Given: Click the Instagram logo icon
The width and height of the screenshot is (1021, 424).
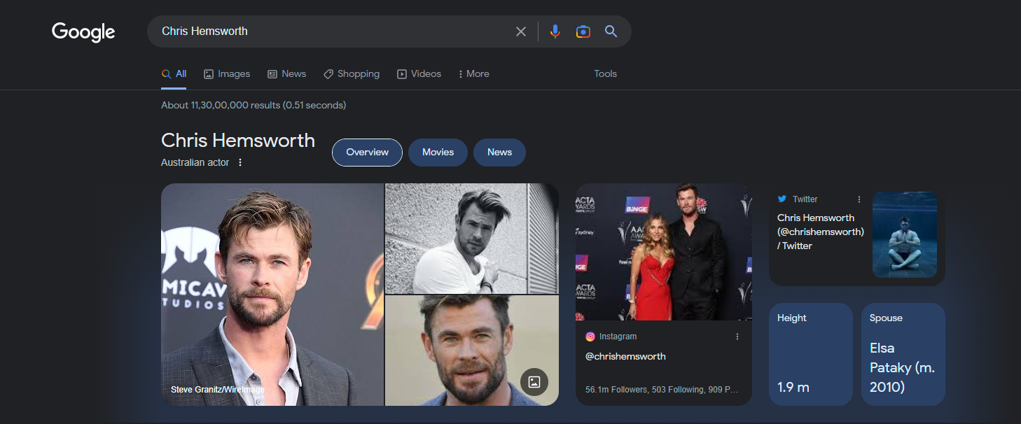Looking at the screenshot, I should pyautogui.click(x=590, y=337).
